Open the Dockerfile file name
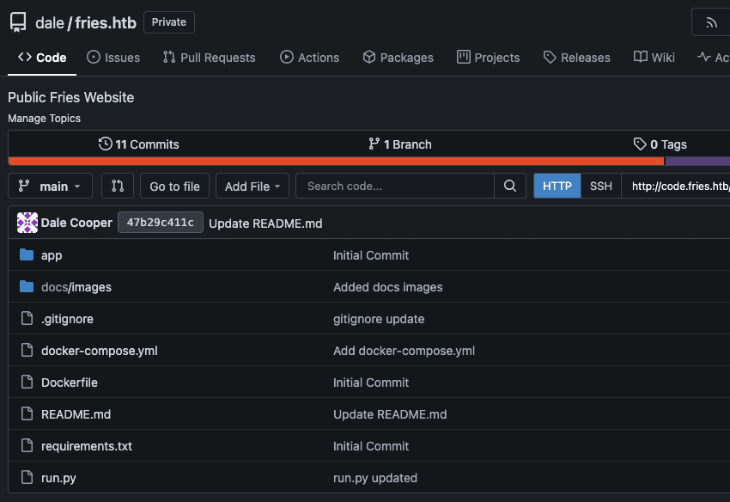 (70, 383)
